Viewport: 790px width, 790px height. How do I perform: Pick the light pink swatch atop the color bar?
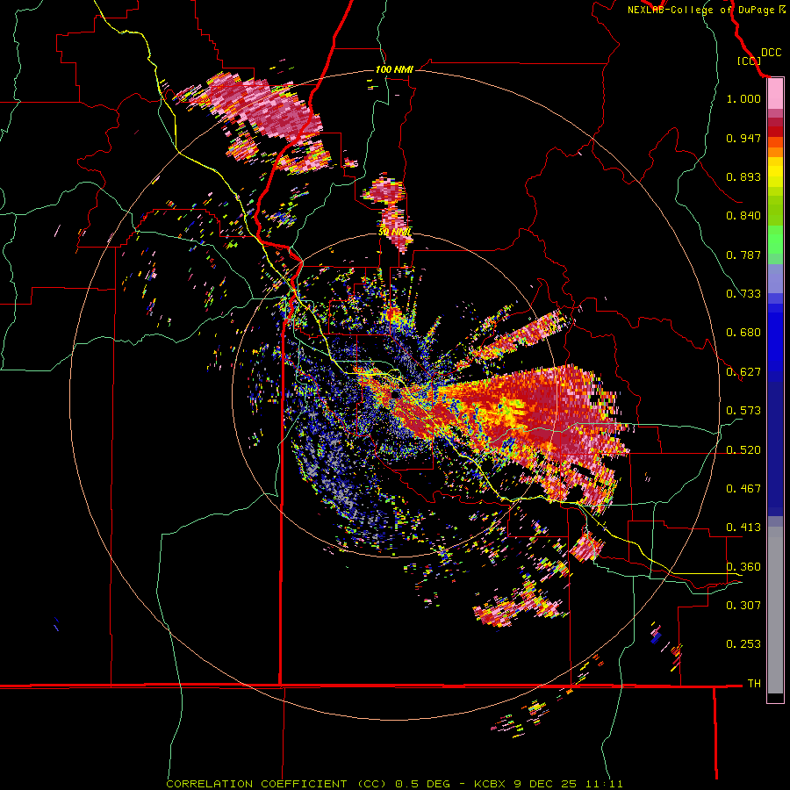pyautogui.click(x=775, y=94)
